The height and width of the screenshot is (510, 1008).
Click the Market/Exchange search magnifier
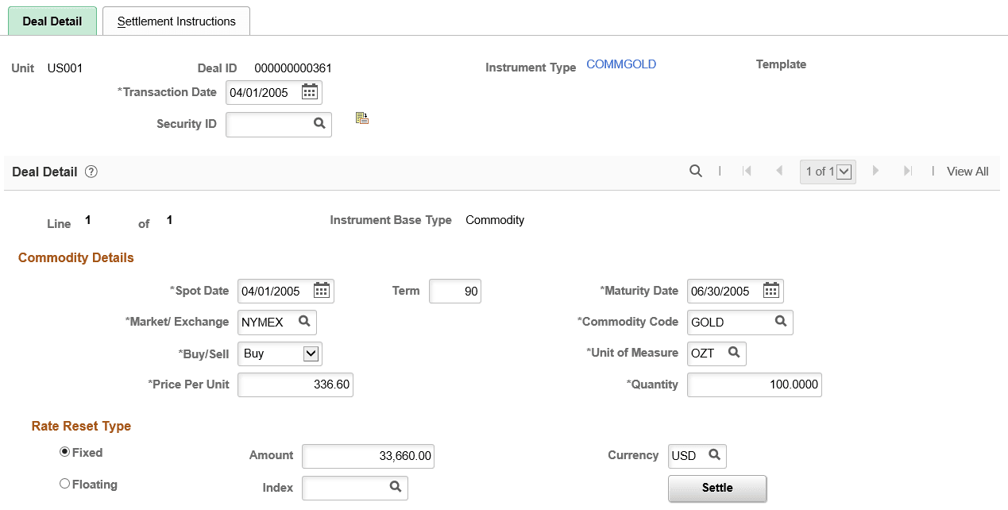pos(306,322)
